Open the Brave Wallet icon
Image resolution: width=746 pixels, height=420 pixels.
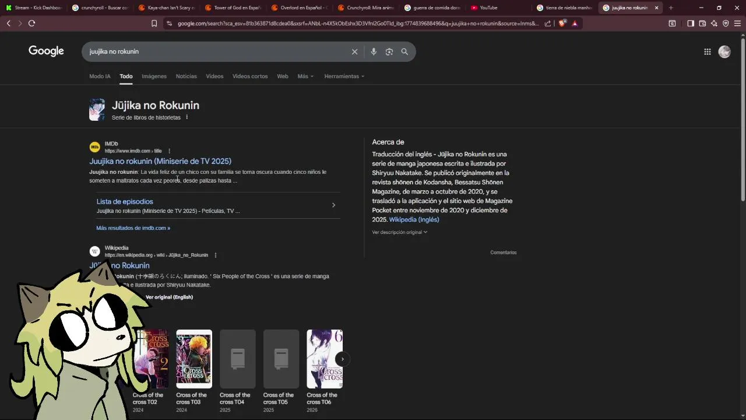[702, 23]
